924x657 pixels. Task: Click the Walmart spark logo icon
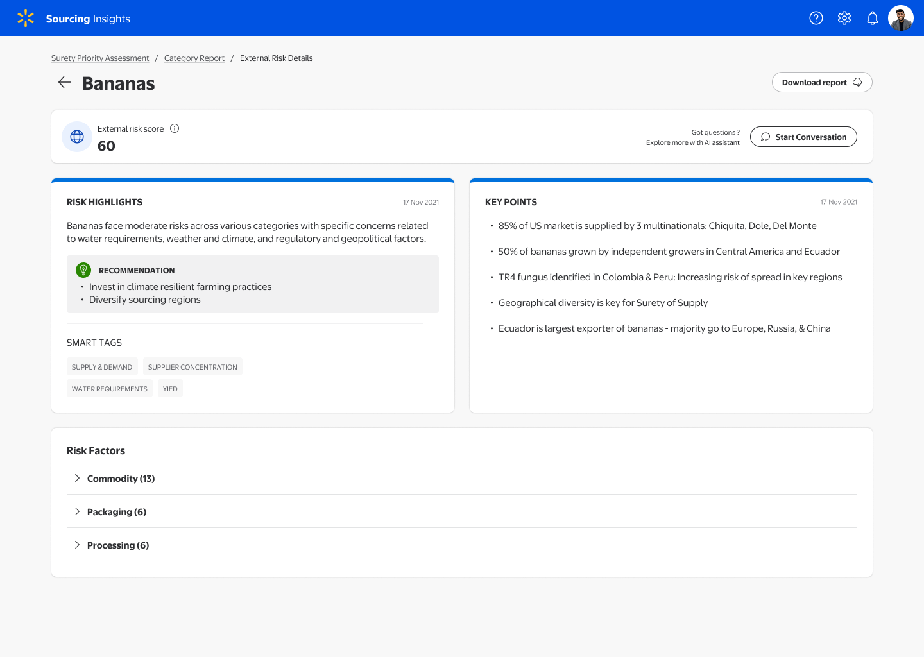click(x=26, y=18)
